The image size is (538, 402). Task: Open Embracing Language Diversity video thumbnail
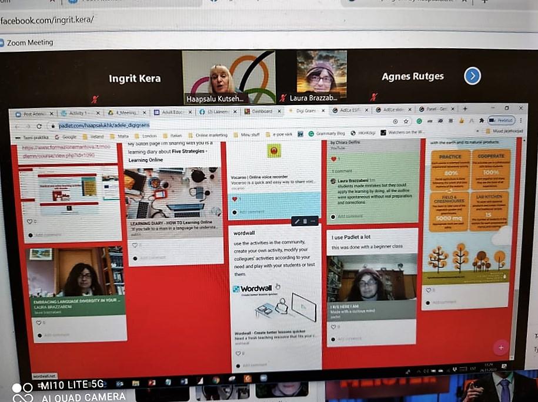[x=76, y=272]
